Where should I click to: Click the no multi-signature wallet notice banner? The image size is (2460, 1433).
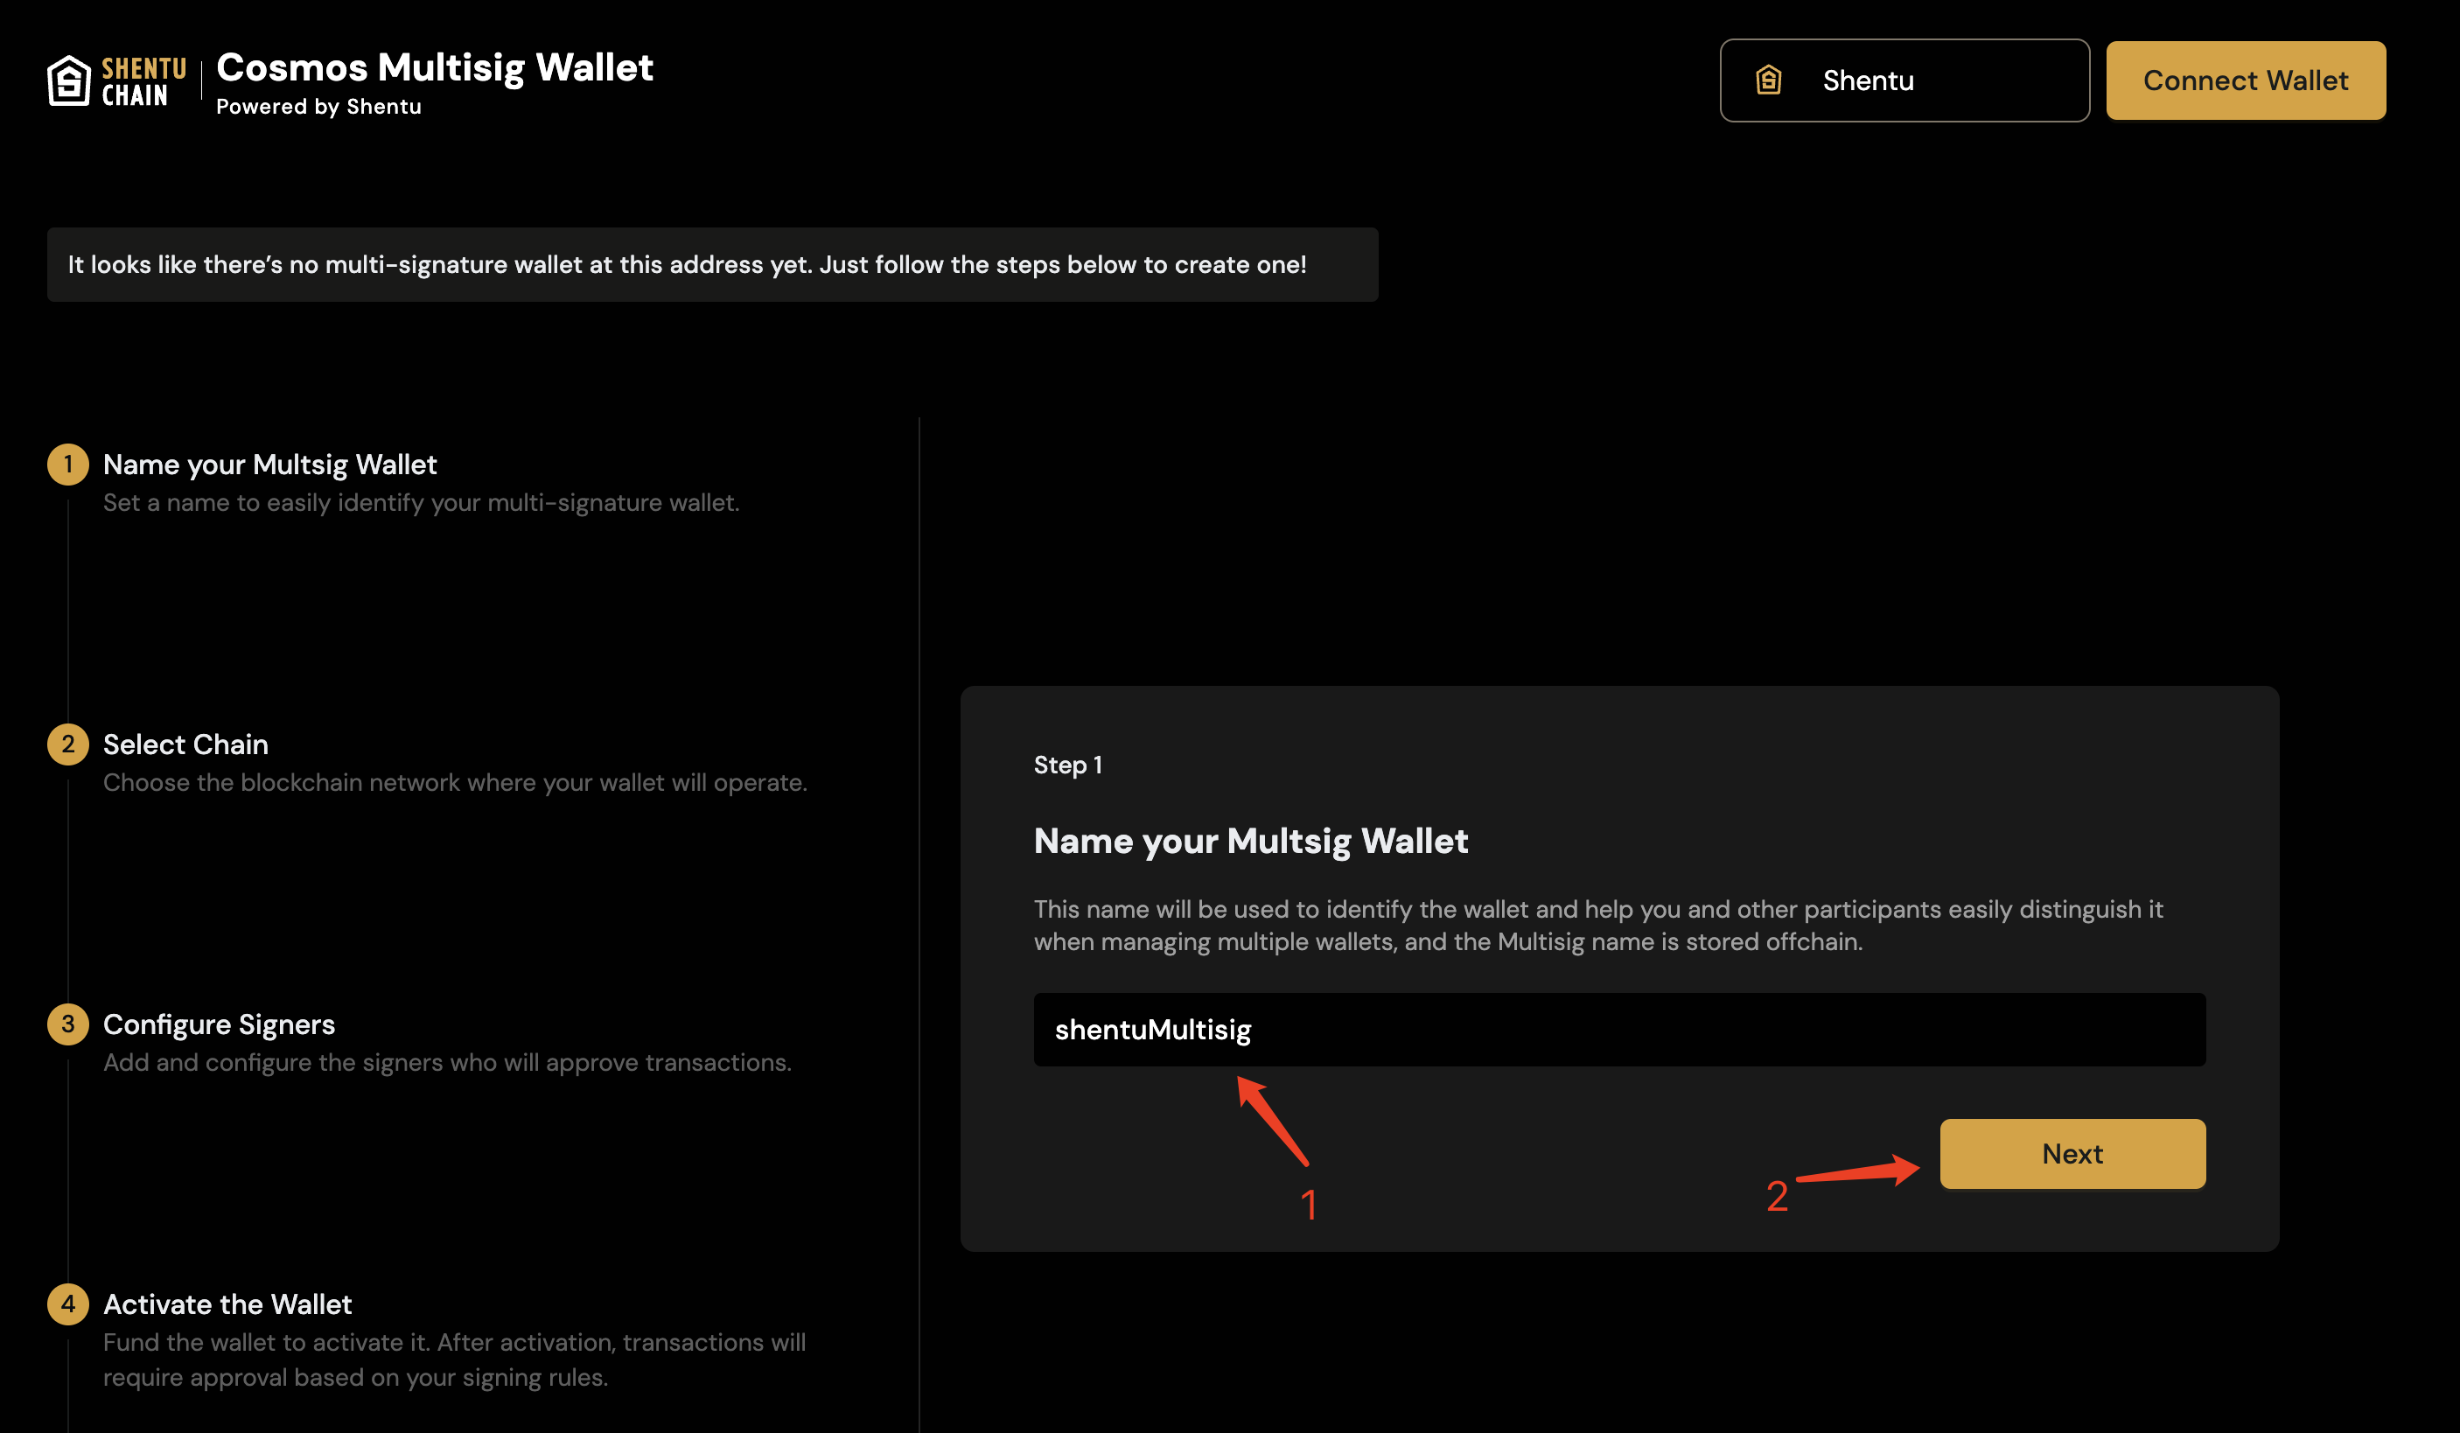coord(713,264)
